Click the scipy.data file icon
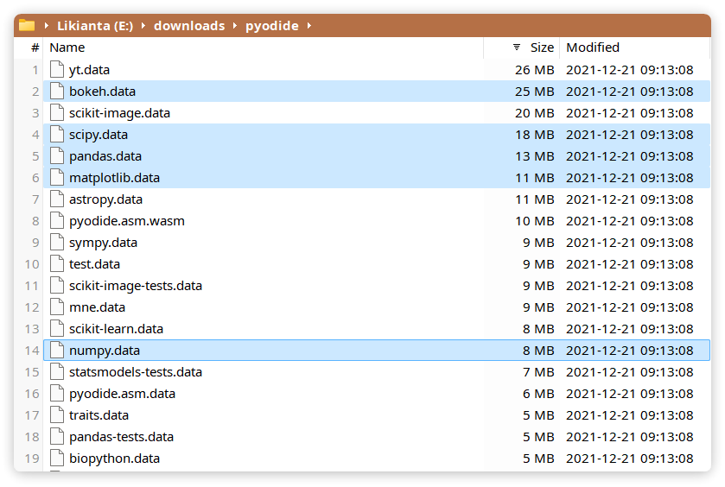Screen dimensions: 725x487 click(57, 135)
